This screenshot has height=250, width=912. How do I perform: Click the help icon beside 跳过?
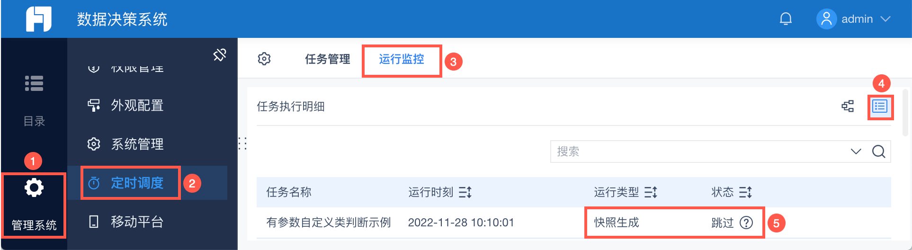click(746, 223)
